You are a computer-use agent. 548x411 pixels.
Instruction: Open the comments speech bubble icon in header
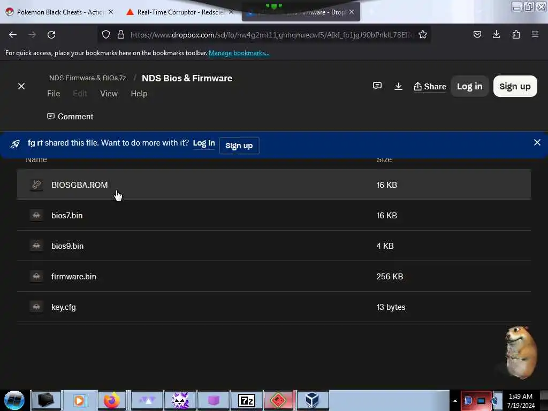(x=377, y=86)
